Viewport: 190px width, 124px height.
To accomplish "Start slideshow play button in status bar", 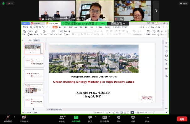I will tap(132, 113).
